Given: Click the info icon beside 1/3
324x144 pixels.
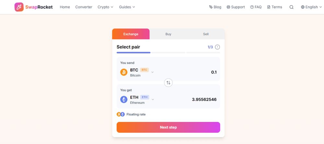Looking at the screenshot, I should click(217, 47).
